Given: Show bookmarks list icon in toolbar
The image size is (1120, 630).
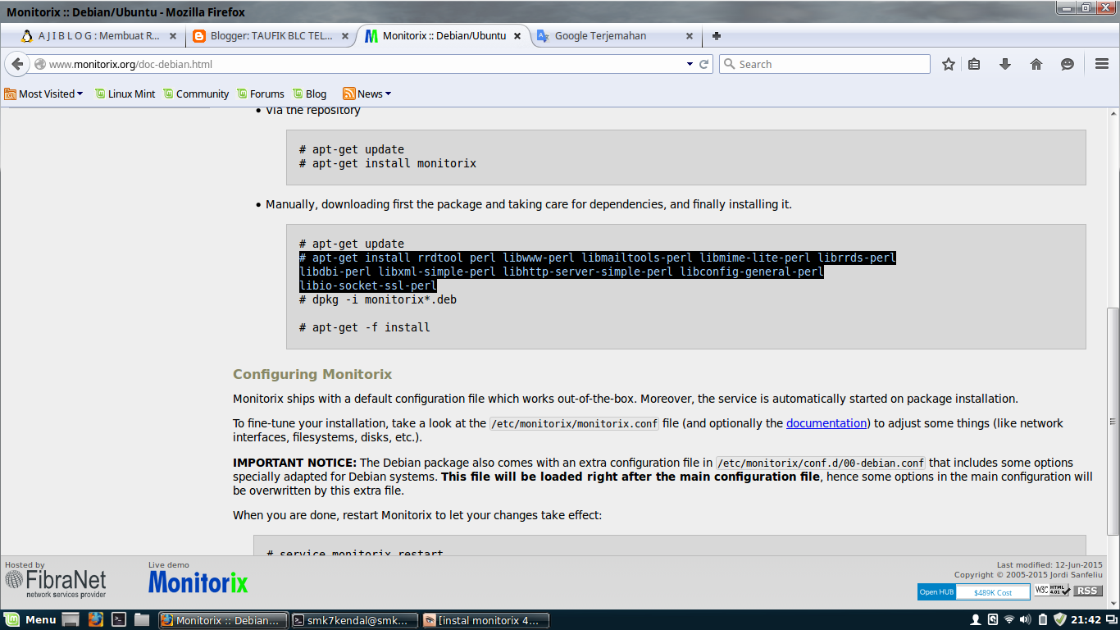Looking at the screenshot, I should coord(974,64).
